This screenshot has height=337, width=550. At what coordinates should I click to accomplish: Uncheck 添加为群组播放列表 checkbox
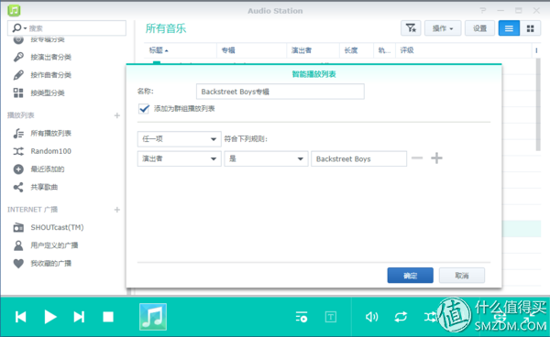144,109
